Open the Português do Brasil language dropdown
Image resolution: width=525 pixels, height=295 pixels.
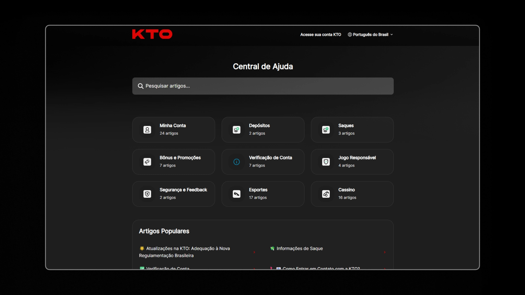click(x=370, y=34)
